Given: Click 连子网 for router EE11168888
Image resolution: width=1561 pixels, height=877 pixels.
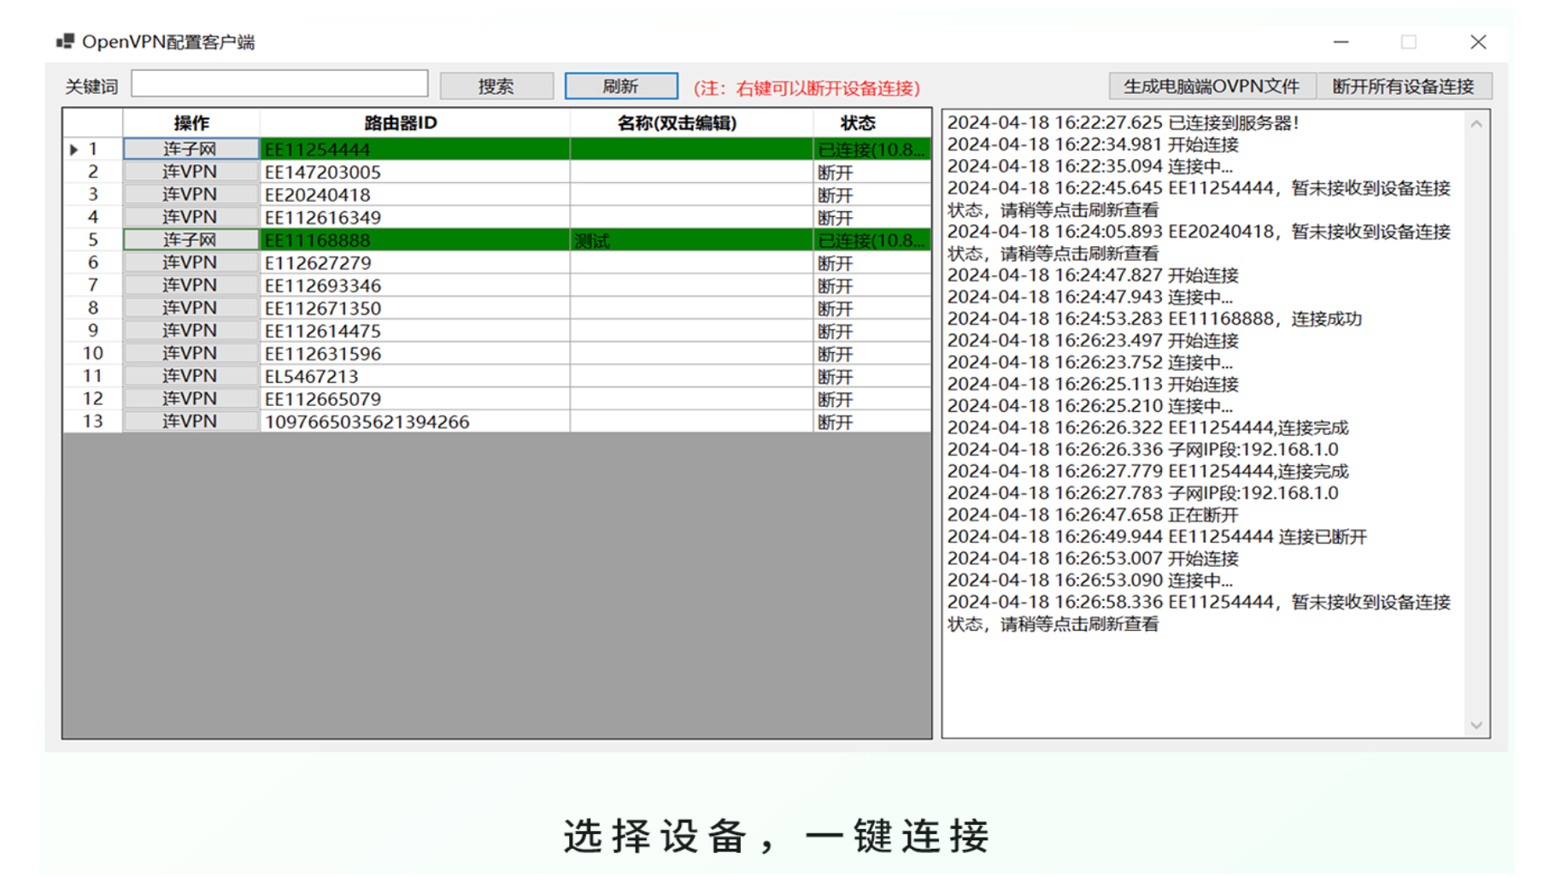Looking at the screenshot, I should point(190,240).
